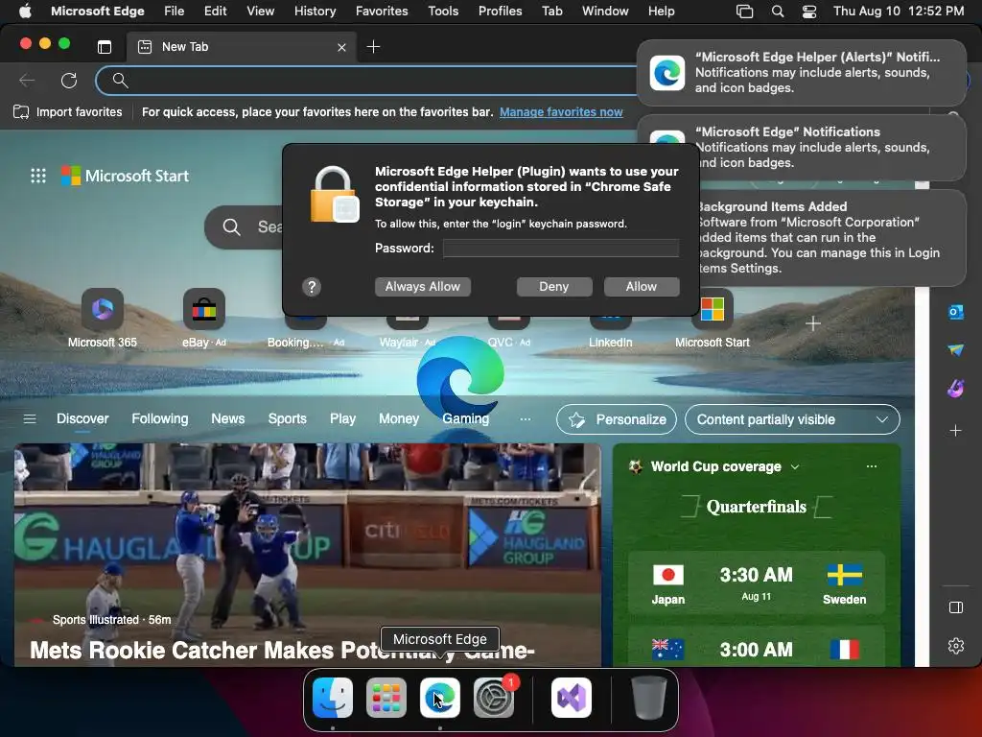The height and width of the screenshot is (737, 982).
Task: Click Deny in the keychain dialog
Action: (554, 286)
